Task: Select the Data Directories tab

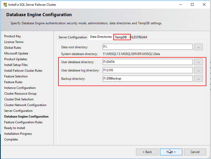Action: pos(101,37)
